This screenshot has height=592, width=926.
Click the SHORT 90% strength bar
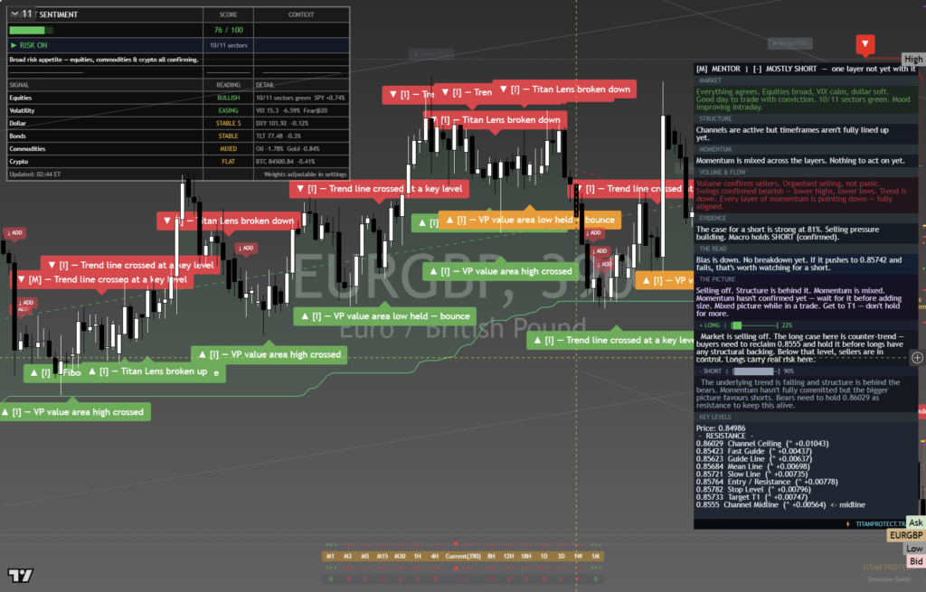(756, 371)
